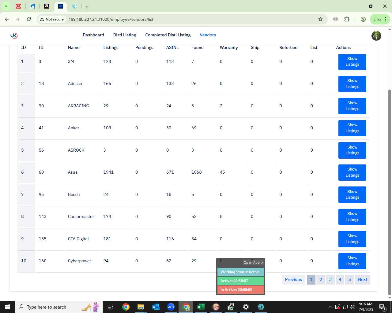Open a new browser tab
Screen dimensions: 392x313
tap(87, 6)
